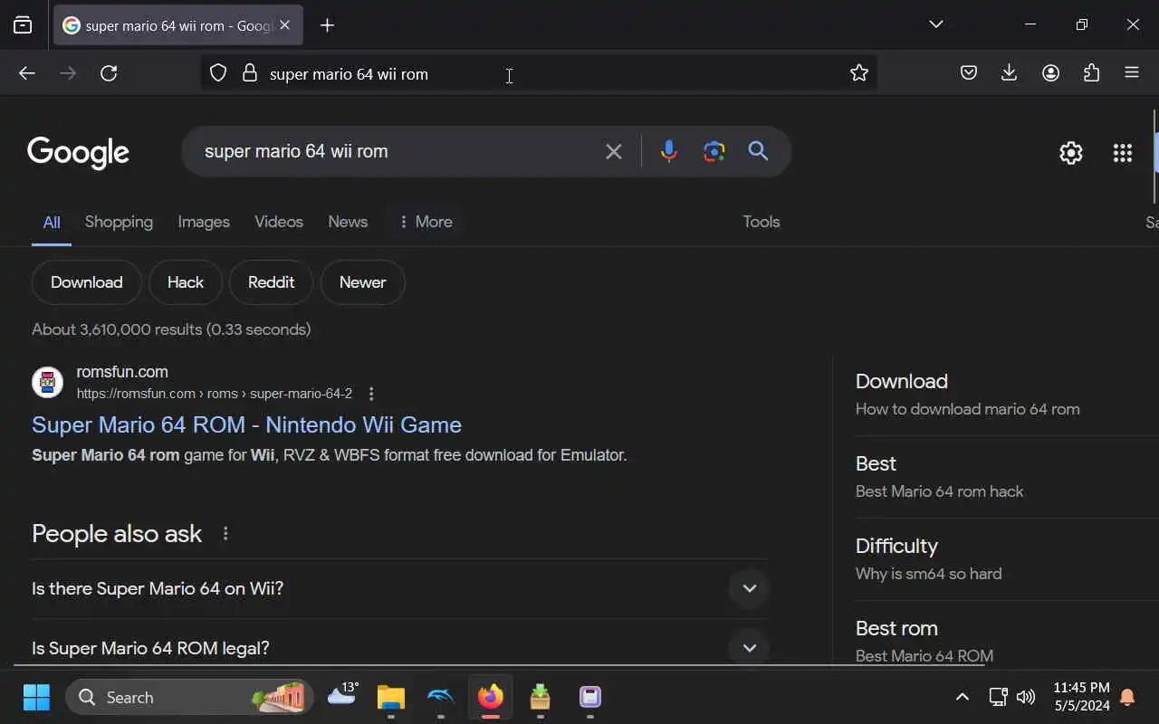Open the More search categories menu

[x=425, y=222]
